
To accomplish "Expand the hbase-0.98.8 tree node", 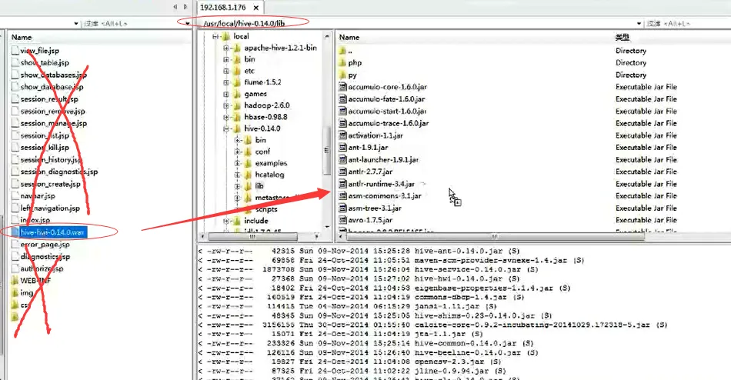I will 226,117.
